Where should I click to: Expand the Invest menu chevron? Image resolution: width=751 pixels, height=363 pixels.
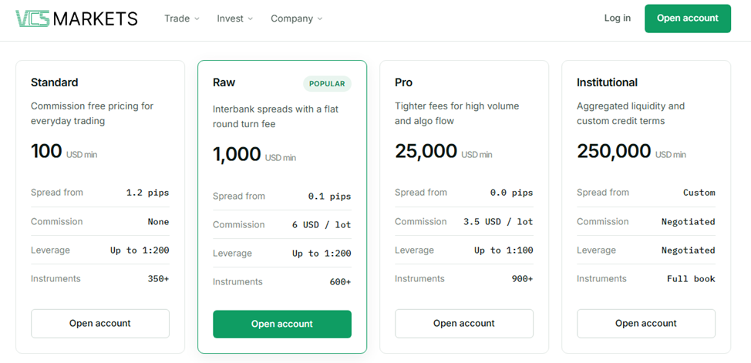pos(250,18)
